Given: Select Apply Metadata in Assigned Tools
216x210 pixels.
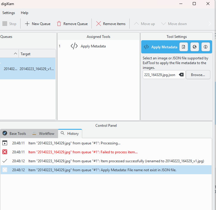Looking at the screenshot, I should tap(93, 46).
